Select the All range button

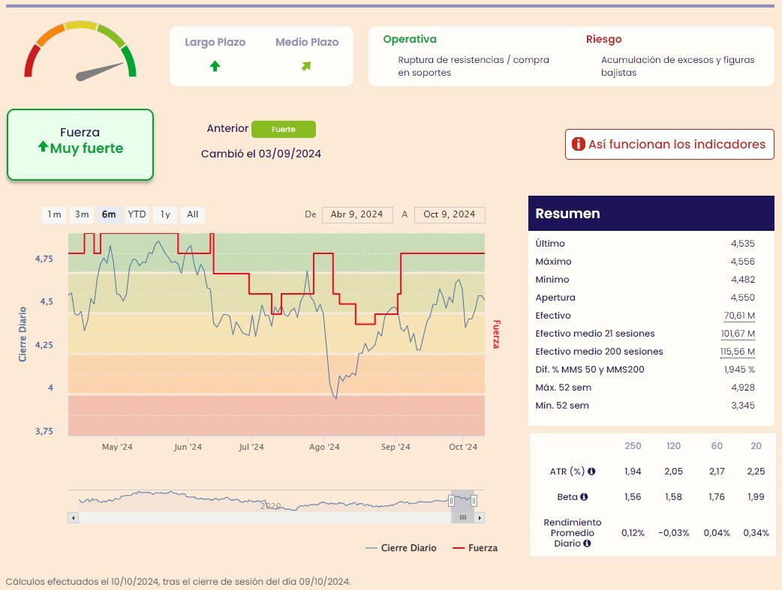click(193, 214)
